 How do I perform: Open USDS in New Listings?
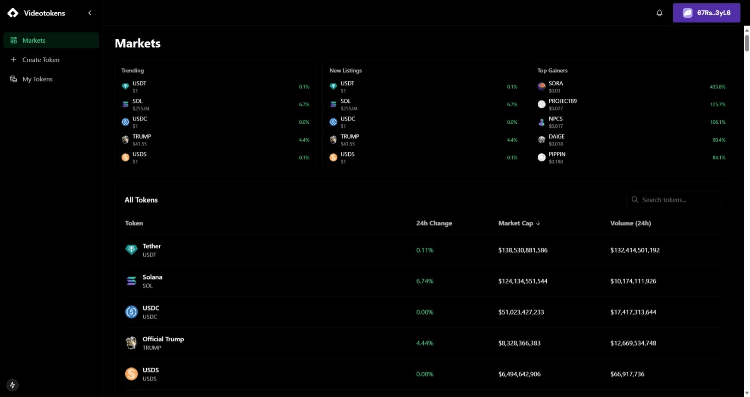(423, 158)
